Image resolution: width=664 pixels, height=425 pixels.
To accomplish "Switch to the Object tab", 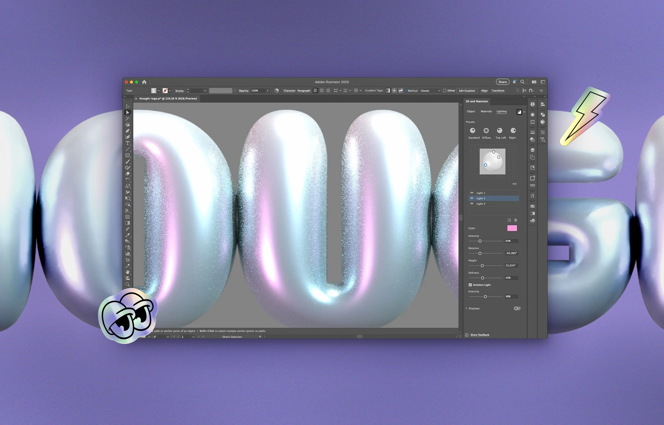I will coord(471,112).
